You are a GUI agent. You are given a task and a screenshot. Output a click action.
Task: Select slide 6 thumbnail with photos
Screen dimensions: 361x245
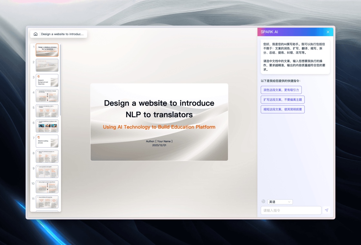(x=47, y=126)
